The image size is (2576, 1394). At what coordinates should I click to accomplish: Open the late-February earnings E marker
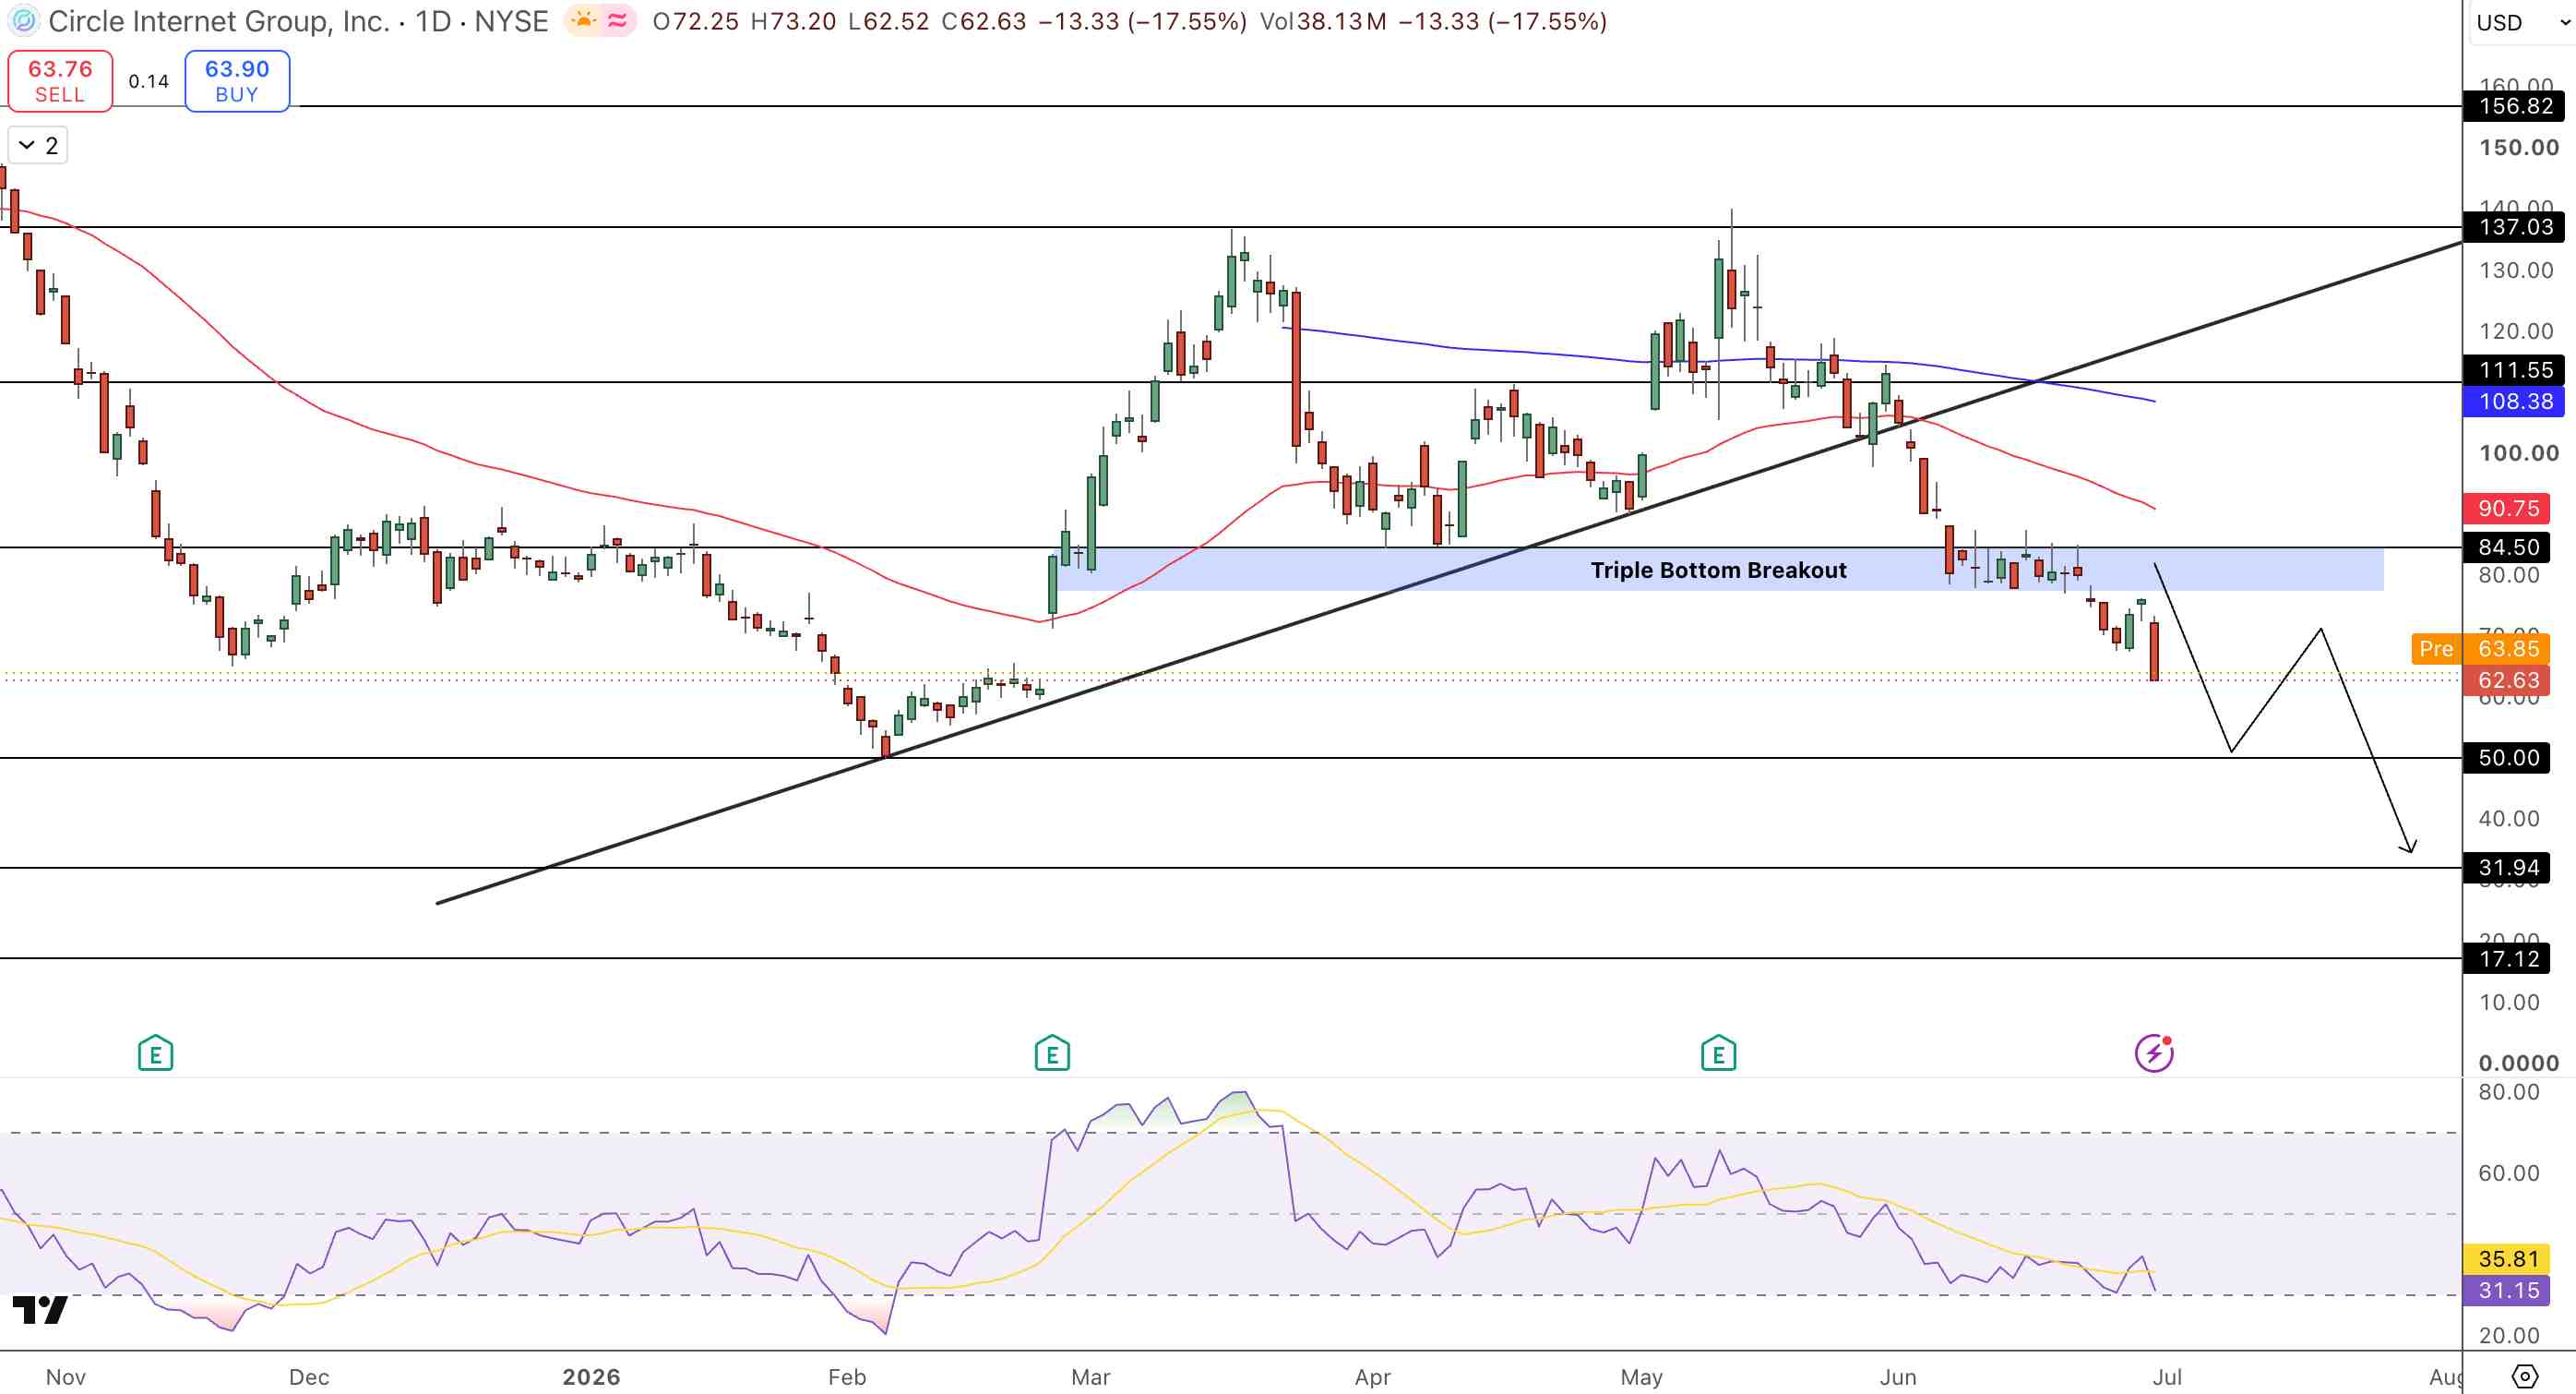[x=1052, y=1053]
